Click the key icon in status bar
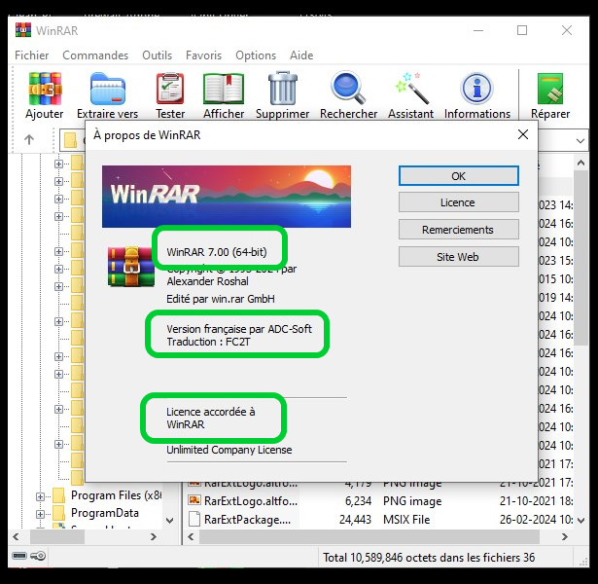The width and height of the screenshot is (598, 584). pyautogui.click(x=38, y=556)
